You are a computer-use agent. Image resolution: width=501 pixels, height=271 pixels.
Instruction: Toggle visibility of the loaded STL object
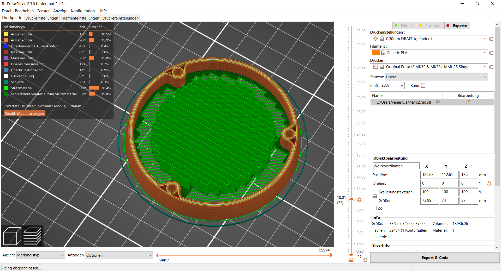coord(438,102)
